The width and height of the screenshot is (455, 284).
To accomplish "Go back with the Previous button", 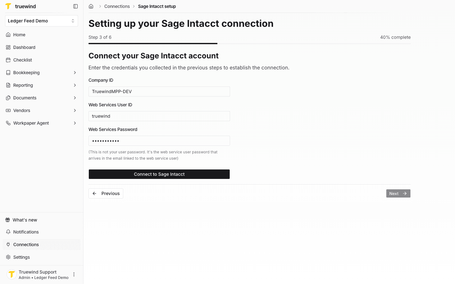I will click(106, 193).
